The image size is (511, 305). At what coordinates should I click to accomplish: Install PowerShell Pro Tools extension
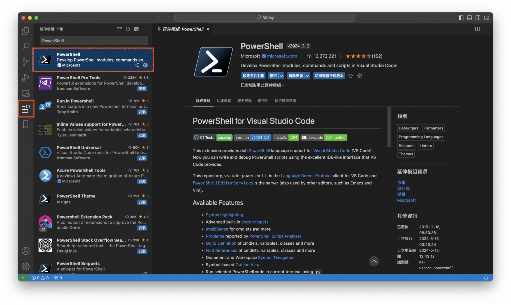coord(142,89)
